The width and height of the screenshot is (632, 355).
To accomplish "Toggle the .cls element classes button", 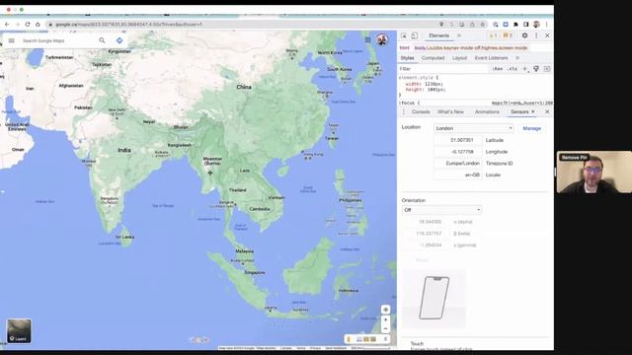I will coord(513,69).
